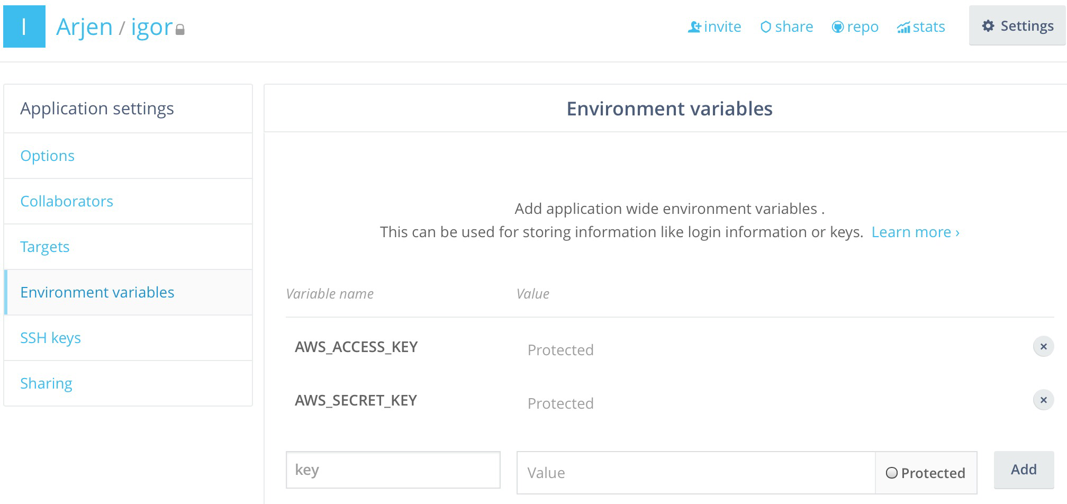The height and width of the screenshot is (504, 1067).
Task: Open the repo link
Action: click(855, 26)
